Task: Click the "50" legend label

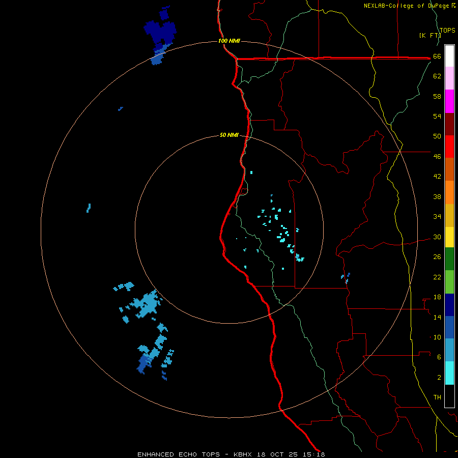Action: (x=437, y=136)
